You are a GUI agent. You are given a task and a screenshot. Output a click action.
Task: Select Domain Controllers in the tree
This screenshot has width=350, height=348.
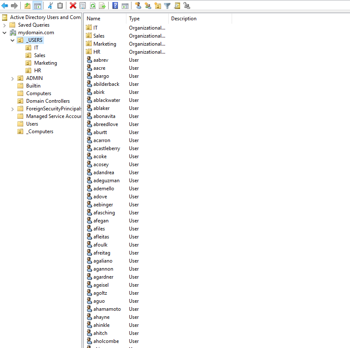[x=48, y=101]
